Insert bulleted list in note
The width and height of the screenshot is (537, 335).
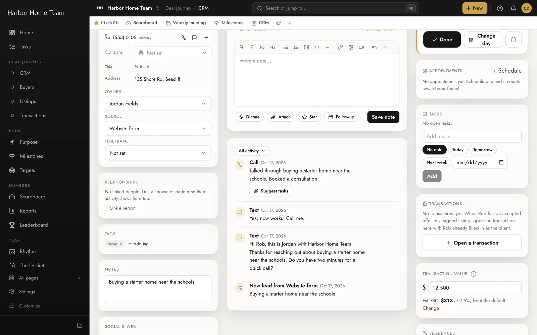[x=286, y=47]
